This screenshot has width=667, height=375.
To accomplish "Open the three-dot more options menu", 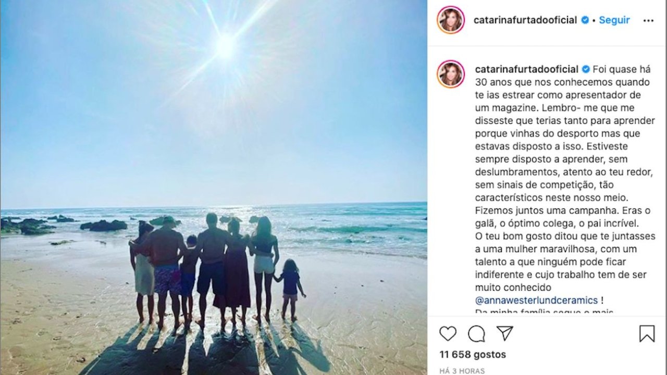I will pyautogui.click(x=648, y=20).
